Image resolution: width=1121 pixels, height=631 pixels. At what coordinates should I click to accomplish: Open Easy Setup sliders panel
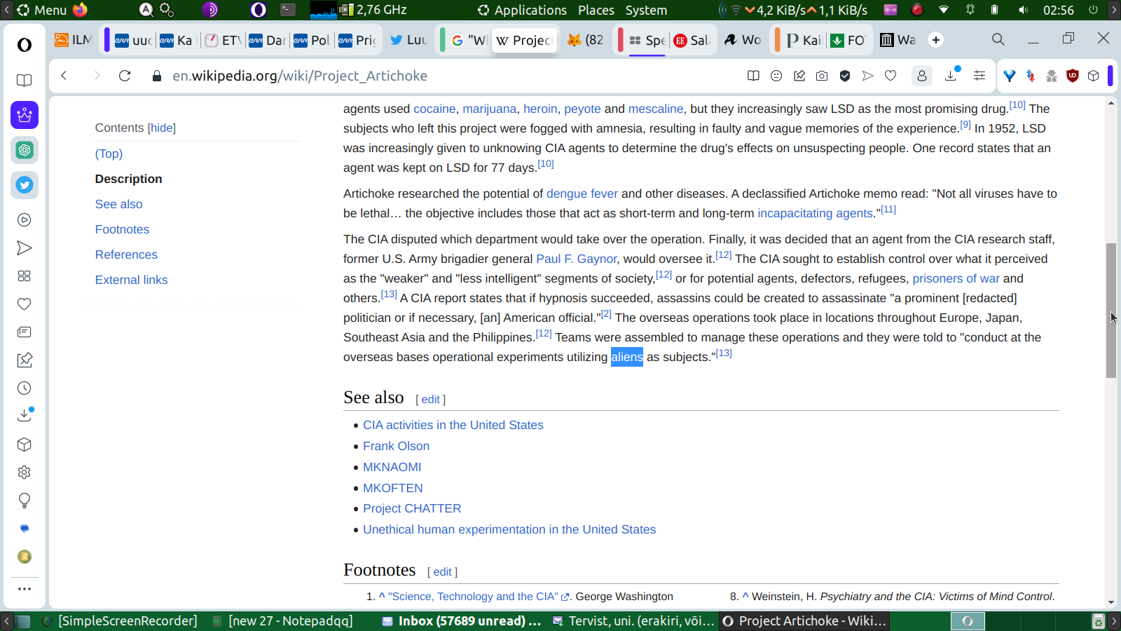(x=979, y=76)
